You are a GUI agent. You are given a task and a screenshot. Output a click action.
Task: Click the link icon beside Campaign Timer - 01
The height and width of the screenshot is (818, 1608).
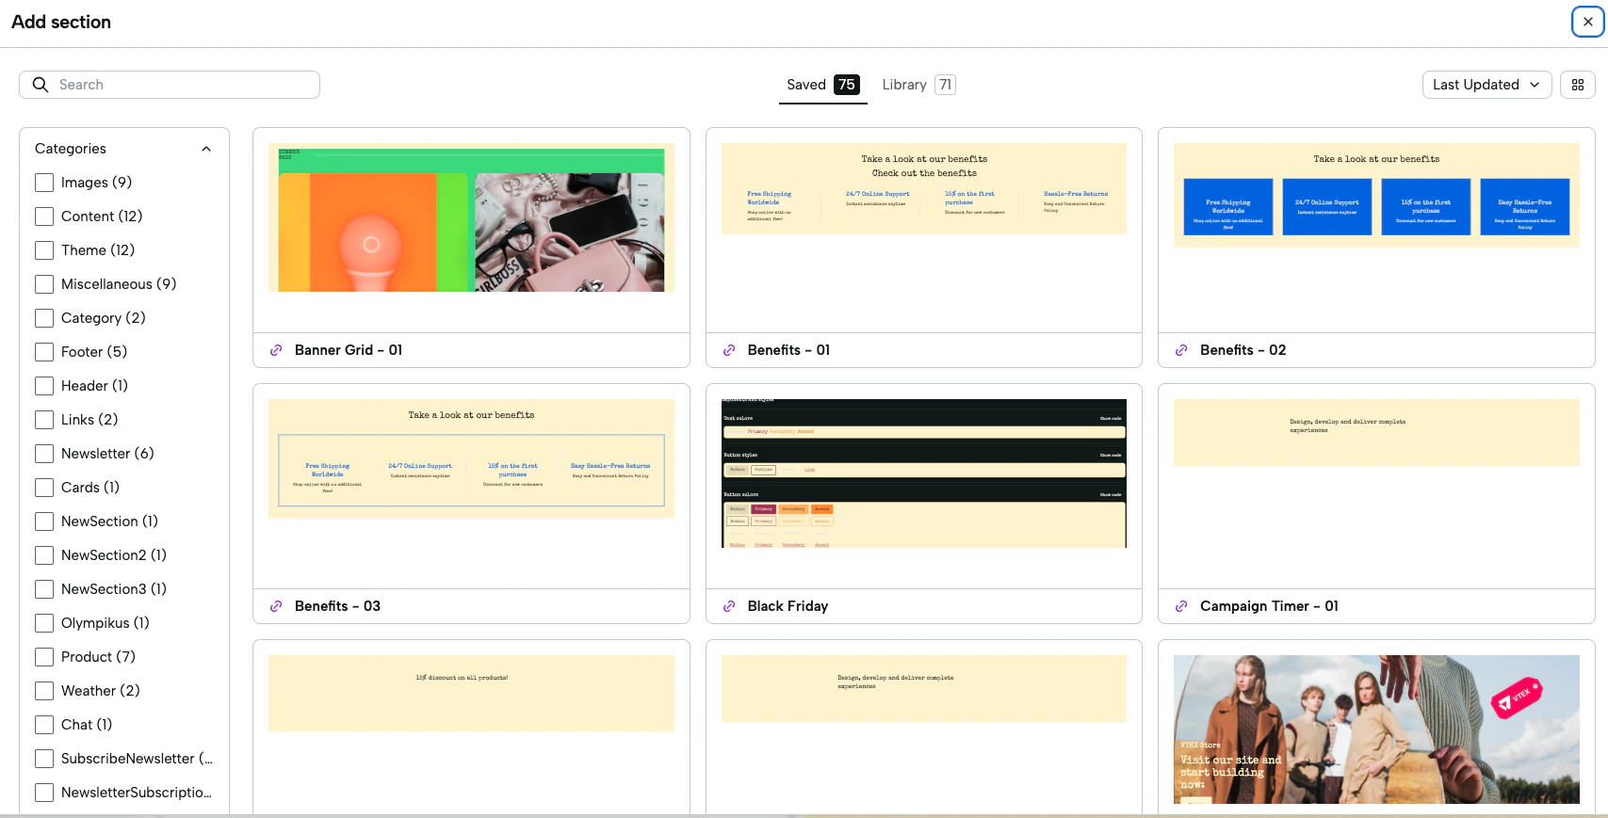(1181, 606)
